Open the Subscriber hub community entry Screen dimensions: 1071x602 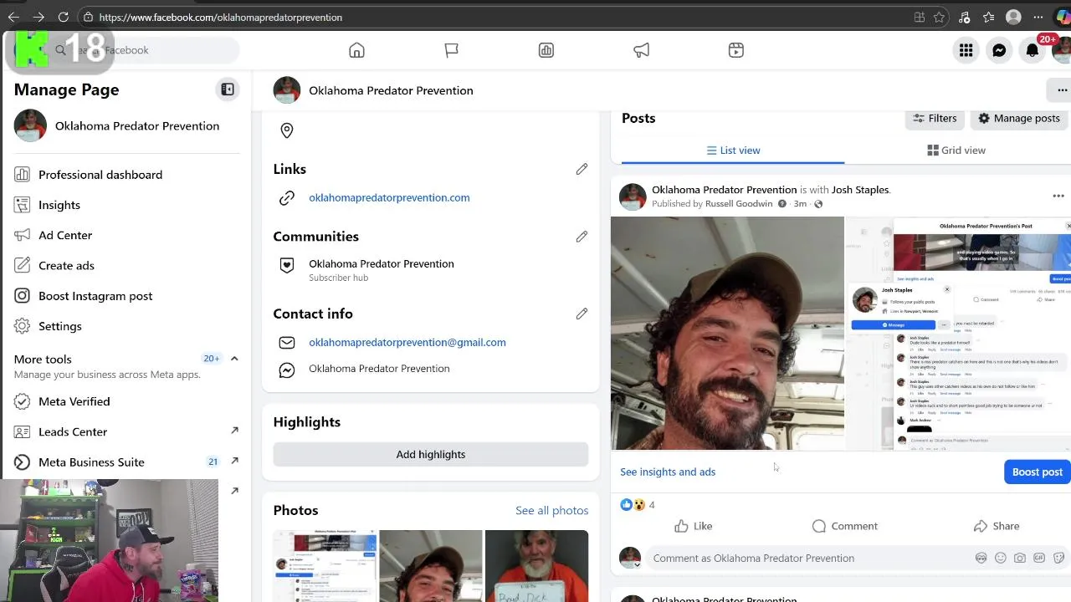tap(381, 269)
